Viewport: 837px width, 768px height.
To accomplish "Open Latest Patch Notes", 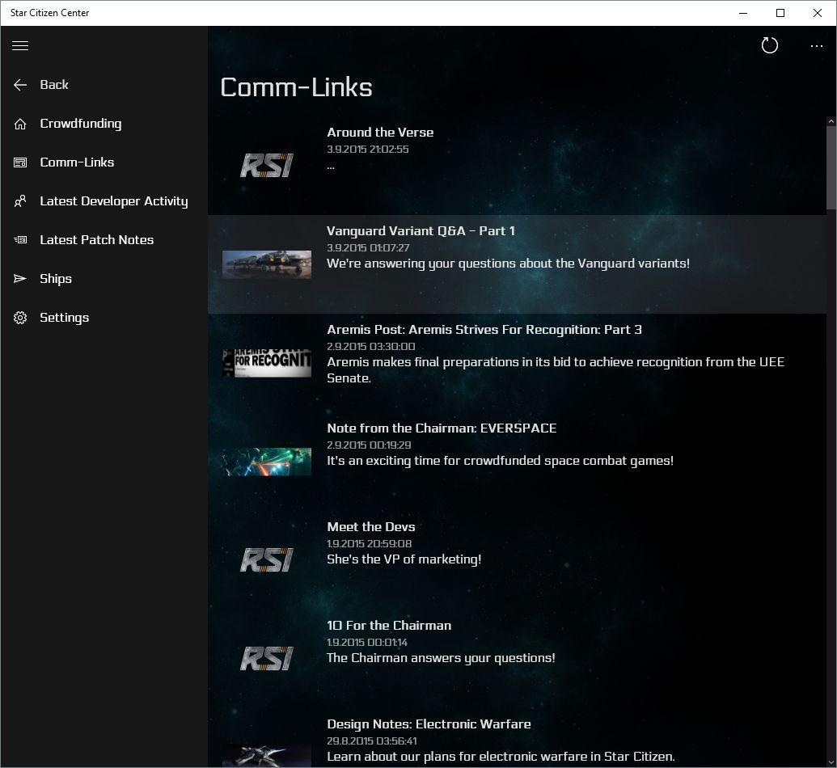I will (104, 240).
